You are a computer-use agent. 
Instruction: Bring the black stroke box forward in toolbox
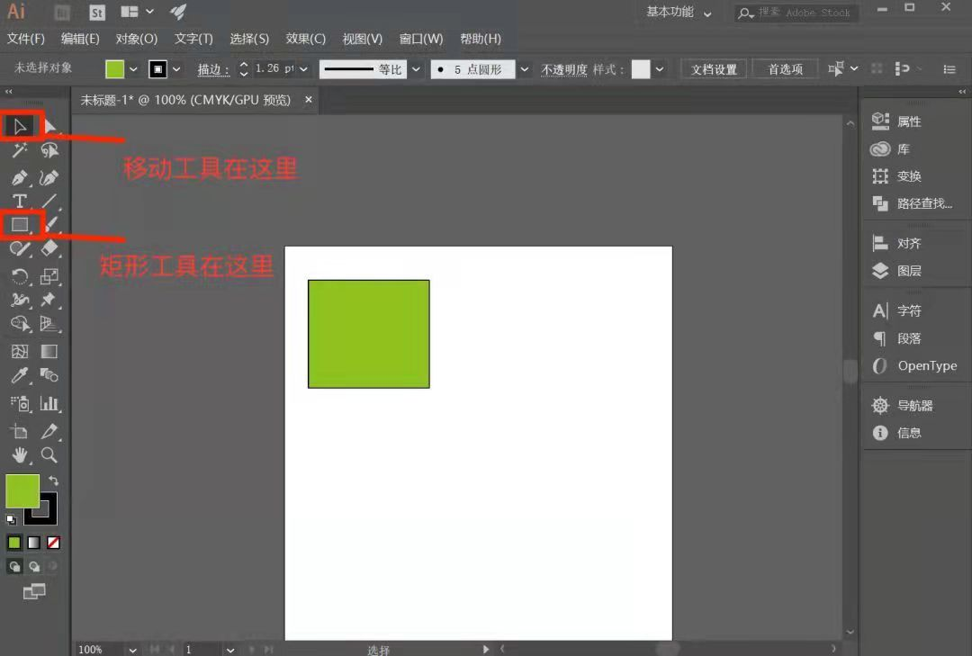click(x=47, y=516)
